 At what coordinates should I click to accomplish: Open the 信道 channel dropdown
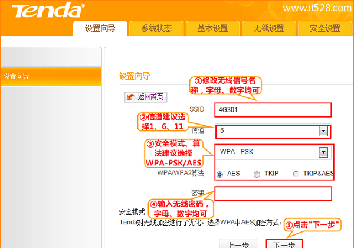click(x=273, y=131)
